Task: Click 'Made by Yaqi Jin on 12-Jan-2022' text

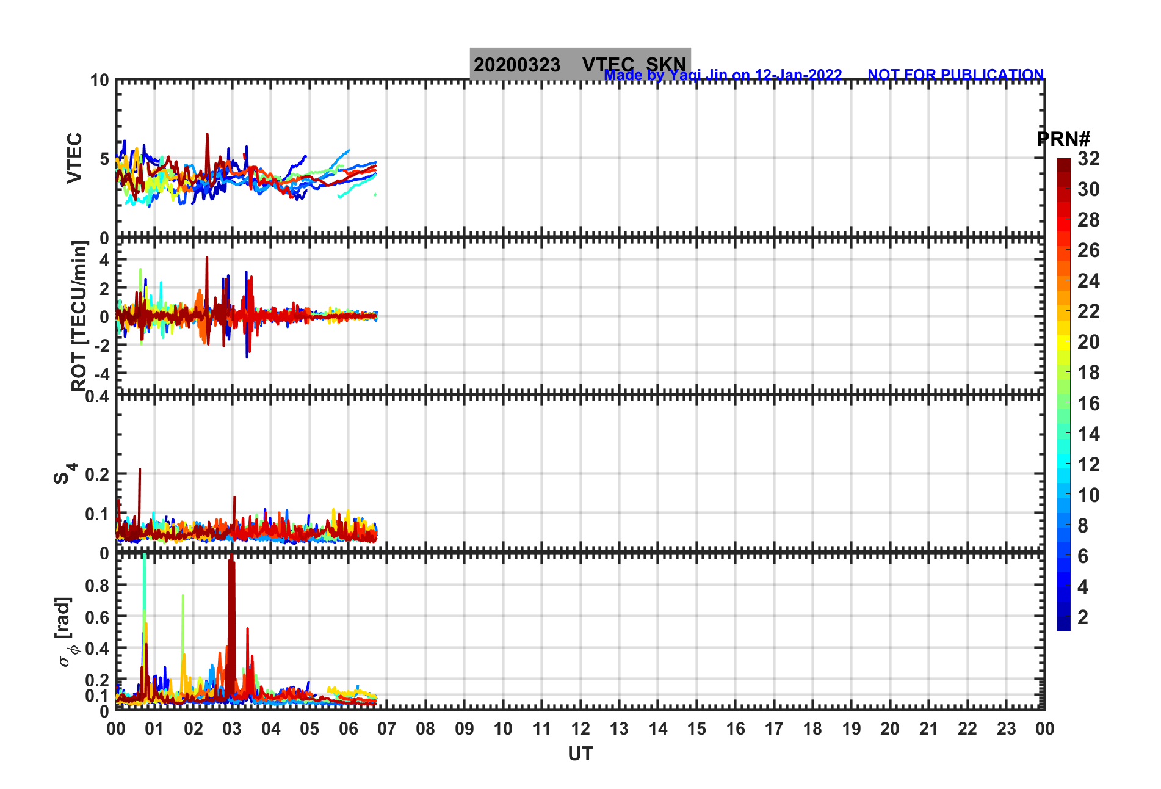Action: (x=723, y=75)
